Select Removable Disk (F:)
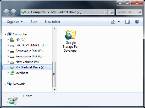The width and height of the screenshot is (145, 108). pyautogui.click(x=29, y=51)
